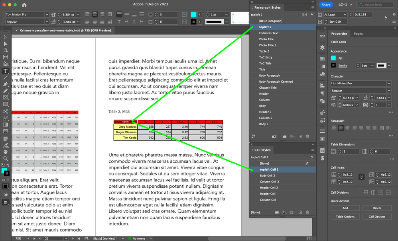Open the Links panel icon in dock
The height and width of the screenshot is (241, 398).
pos(322,36)
